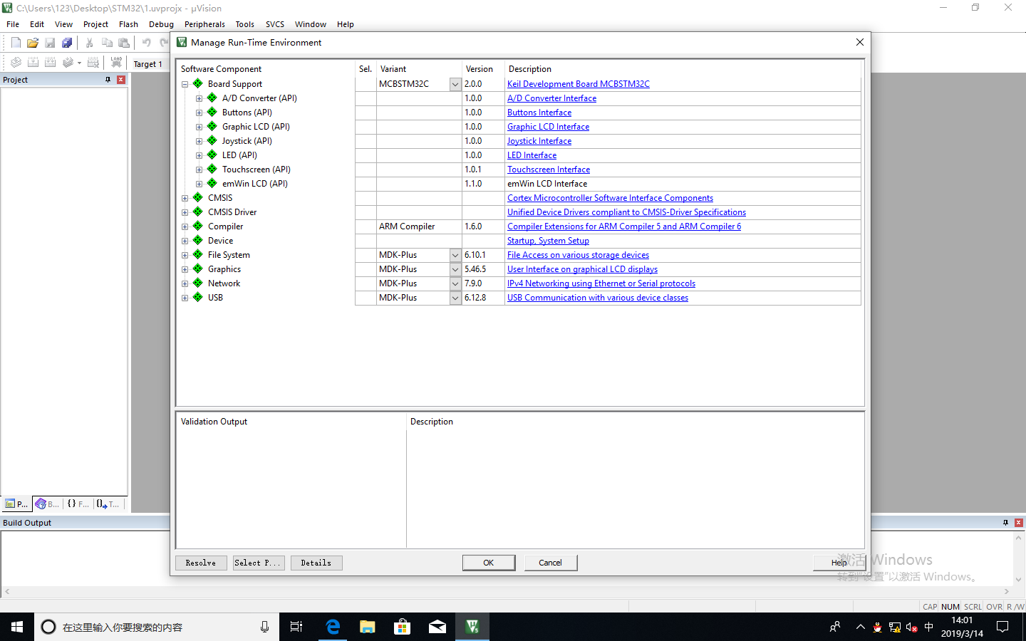Click the New file toolbar icon

(x=16, y=43)
